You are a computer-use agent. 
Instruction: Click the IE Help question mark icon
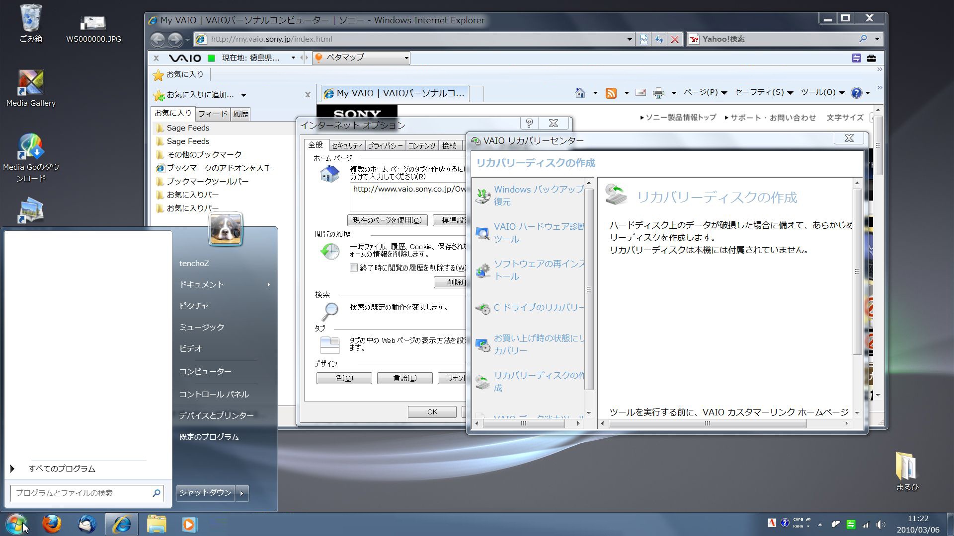click(856, 93)
